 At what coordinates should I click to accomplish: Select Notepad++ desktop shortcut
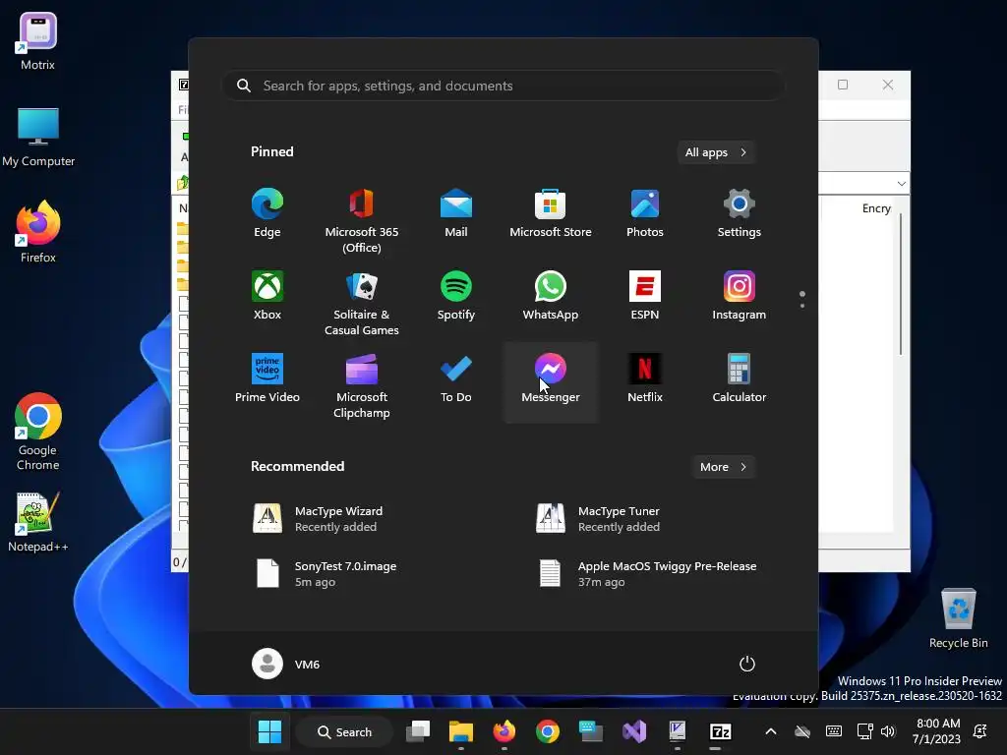pyautogui.click(x=38, y=523)
